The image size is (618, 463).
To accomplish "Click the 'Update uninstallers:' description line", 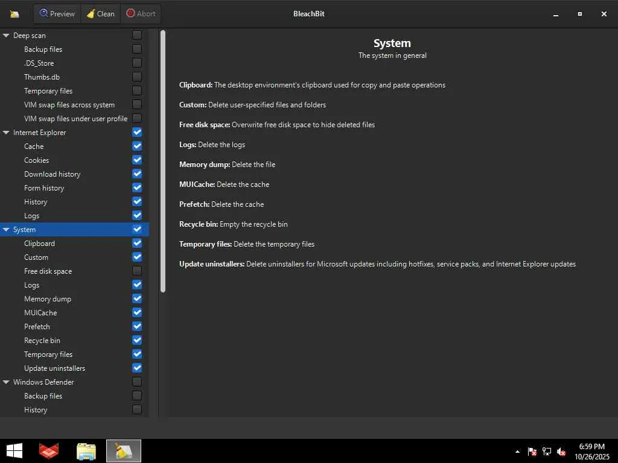I will (378, 264).
